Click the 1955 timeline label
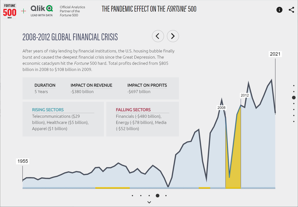 (x=22, y=161)
